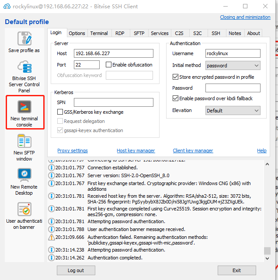
Task: Click the log scrollbar thumb
Action: point(267,251)
